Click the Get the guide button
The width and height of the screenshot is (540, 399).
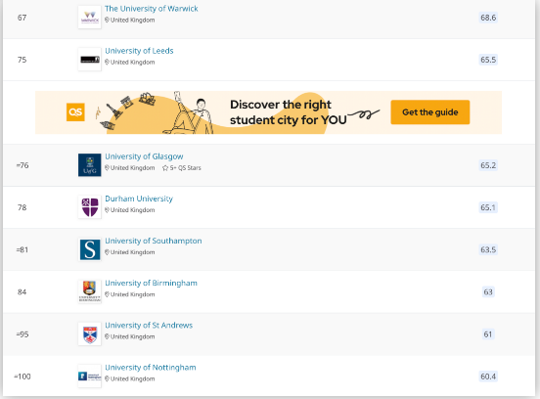point(430,112)
